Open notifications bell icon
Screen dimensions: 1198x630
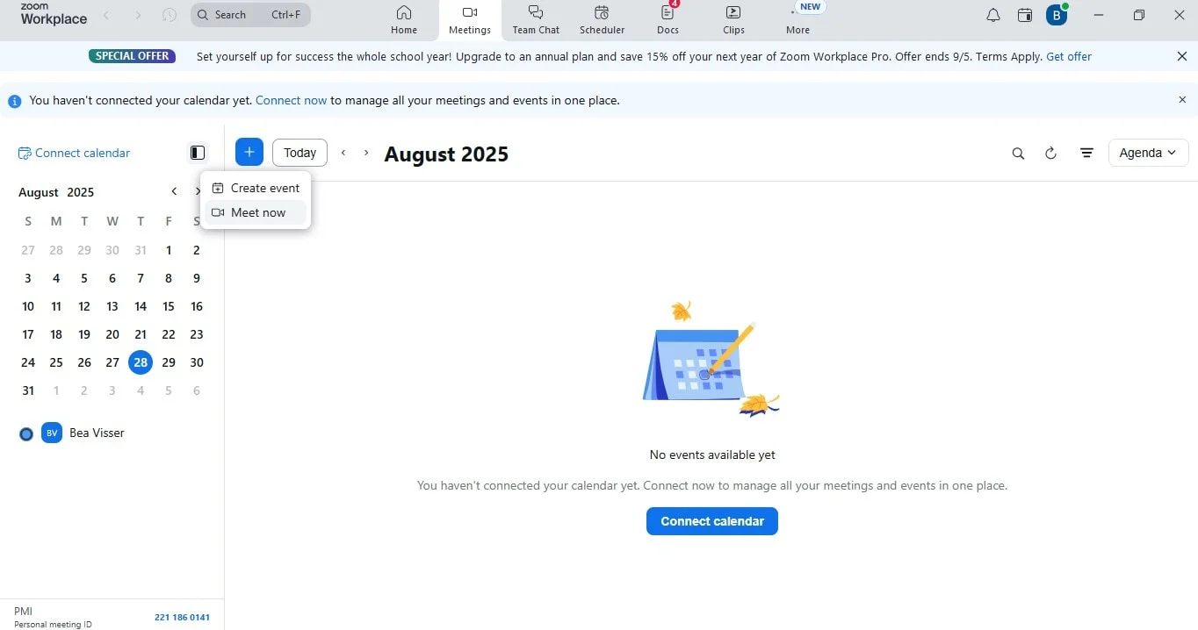coord(993,15)
